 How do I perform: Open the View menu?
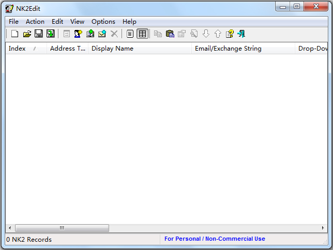(x=78, y=22)
